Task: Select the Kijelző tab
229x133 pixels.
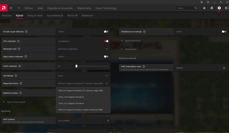Action: pyautogui.click(x=19, y=15)
